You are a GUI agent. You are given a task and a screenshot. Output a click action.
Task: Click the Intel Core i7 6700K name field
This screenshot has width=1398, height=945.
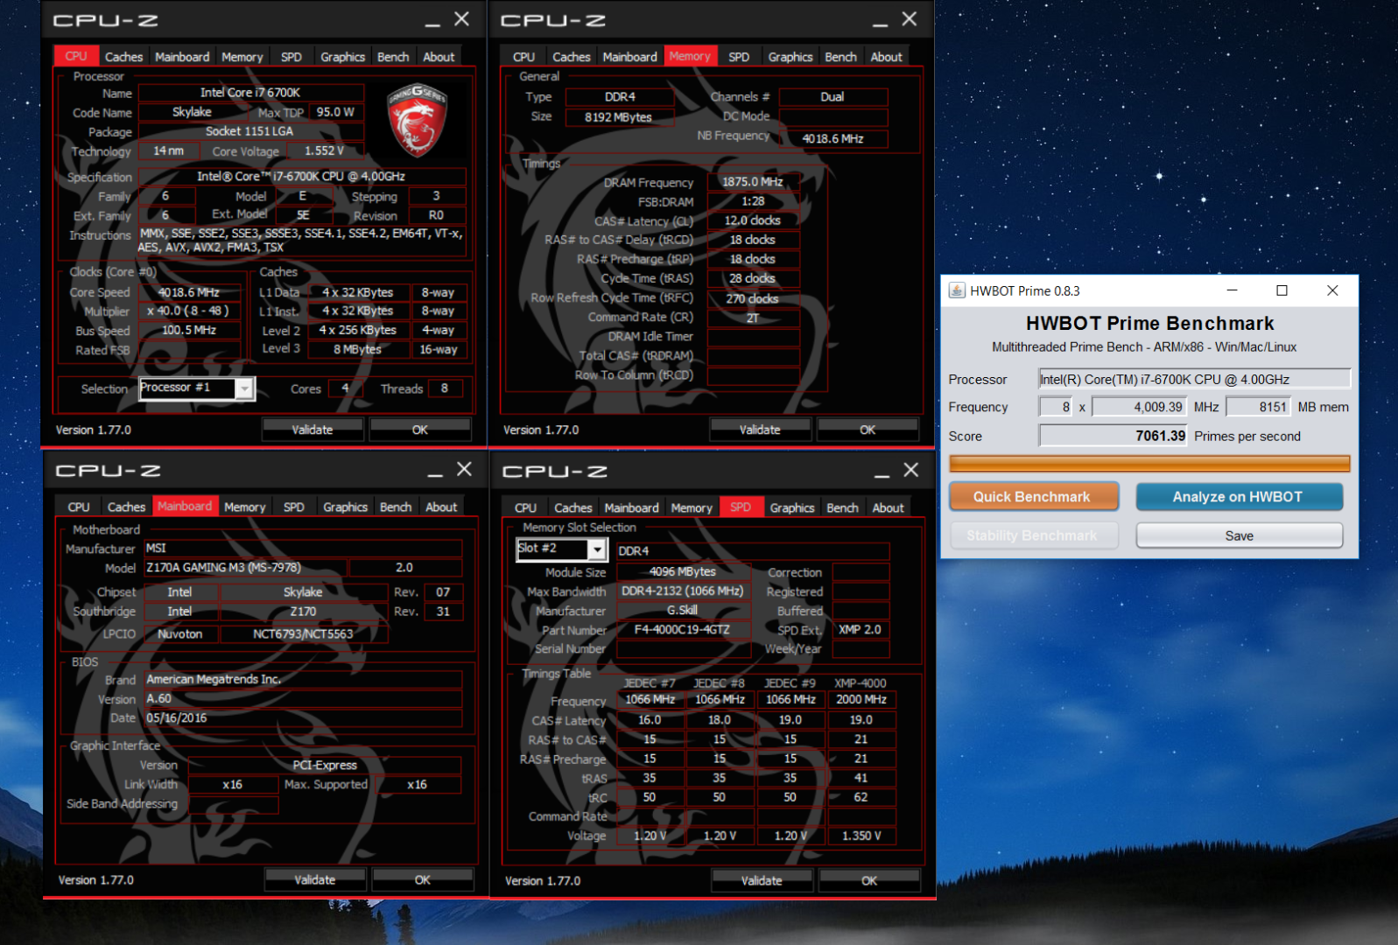(250, 93)
